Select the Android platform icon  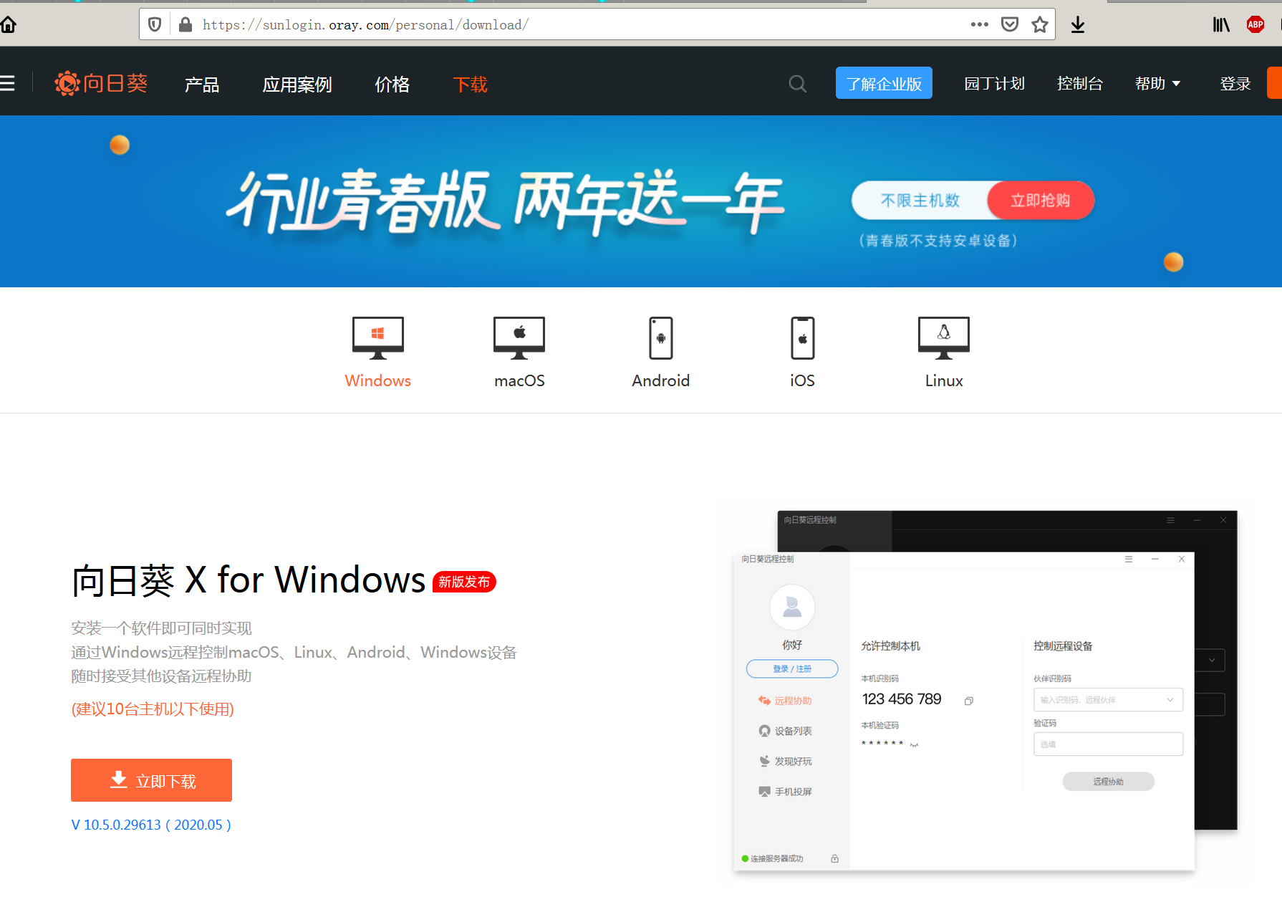[x=661, y=338]
